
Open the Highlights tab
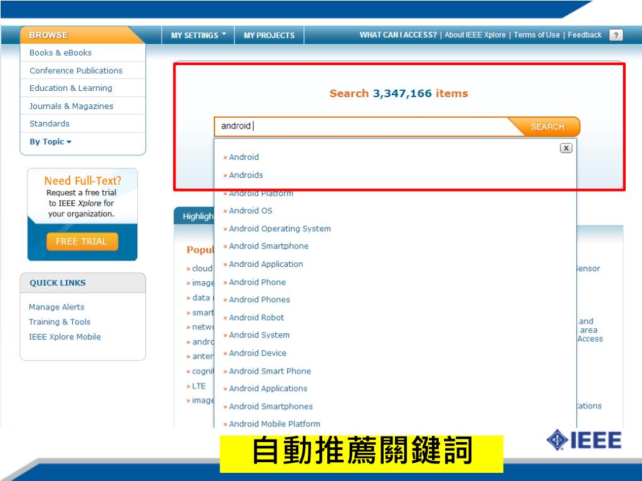195,216
